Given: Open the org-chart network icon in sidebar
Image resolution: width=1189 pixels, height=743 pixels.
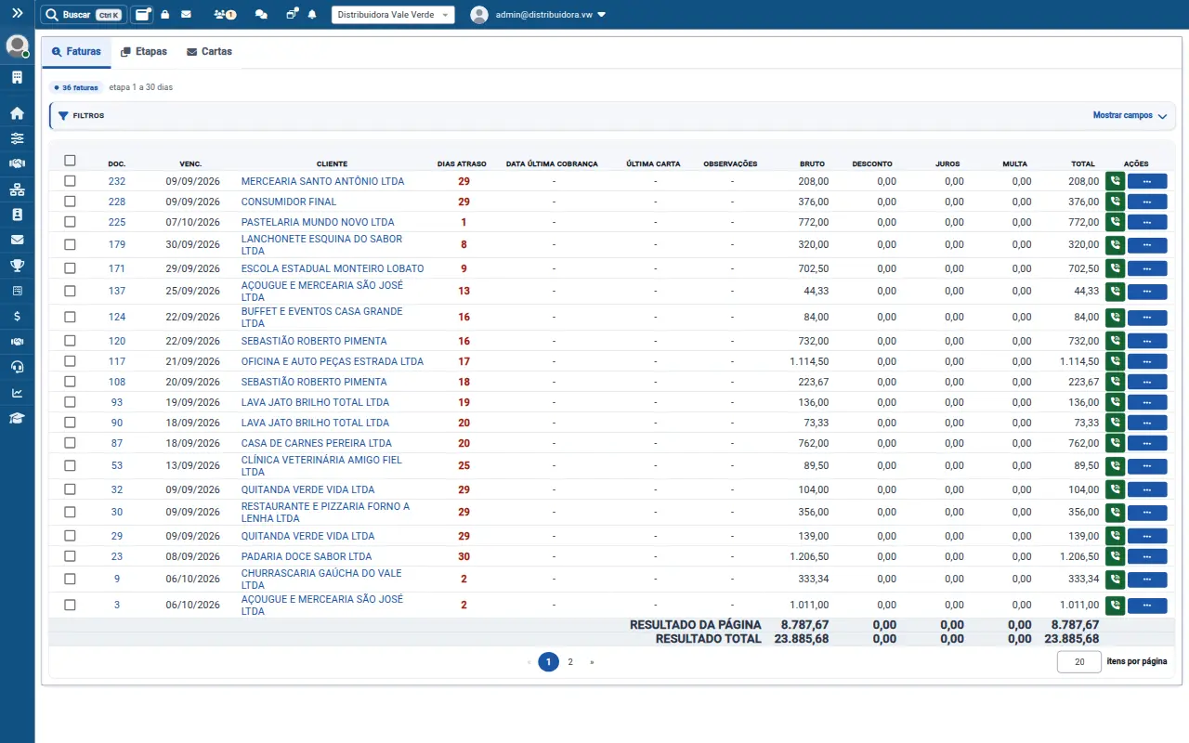Looking at the screenshot, I should 17,189.
